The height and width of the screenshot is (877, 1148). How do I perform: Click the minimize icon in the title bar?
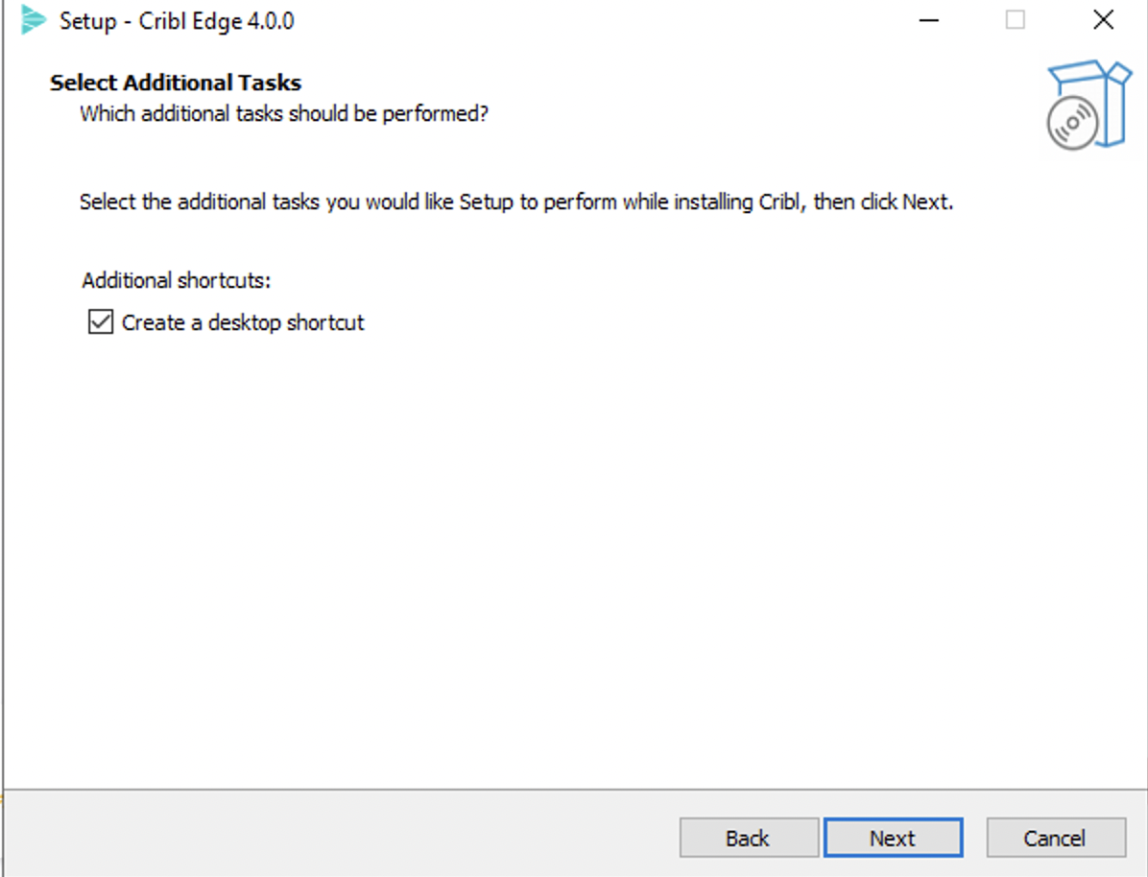click(929, 19)
